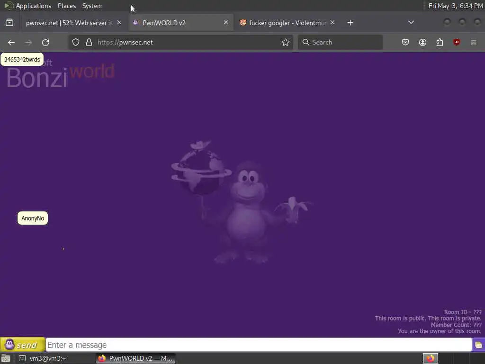The height and width of the screenshot is (364, 485).
Task: View site security via the padlock icon
Action: [x=89, y=42]
